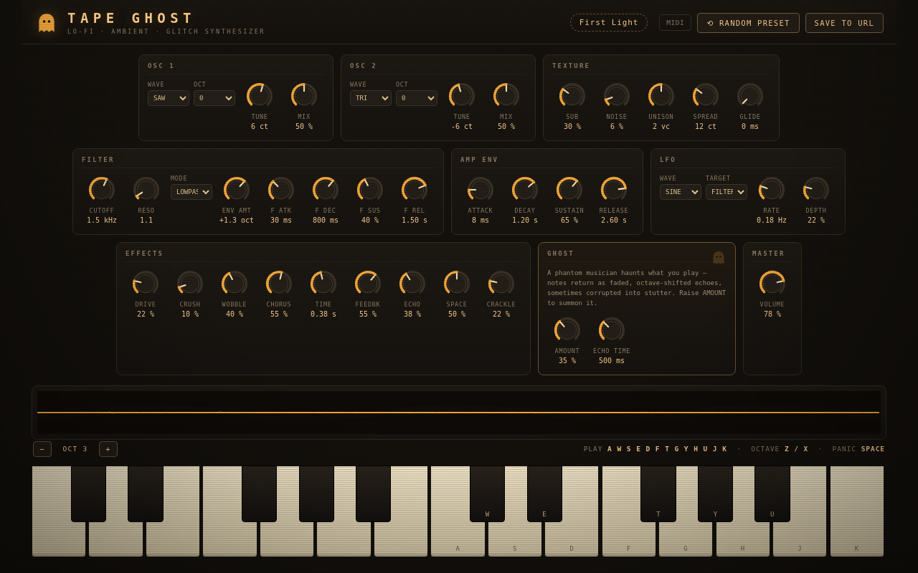918x573 pixels.
Task: Click the Drive effect knob
Action: click(x=146, y=284)
